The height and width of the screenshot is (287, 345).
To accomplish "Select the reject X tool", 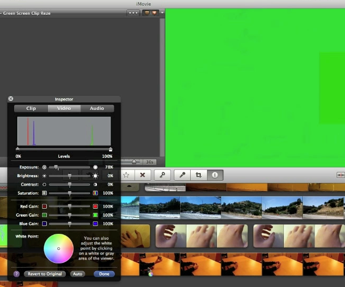I will point(142,175).
